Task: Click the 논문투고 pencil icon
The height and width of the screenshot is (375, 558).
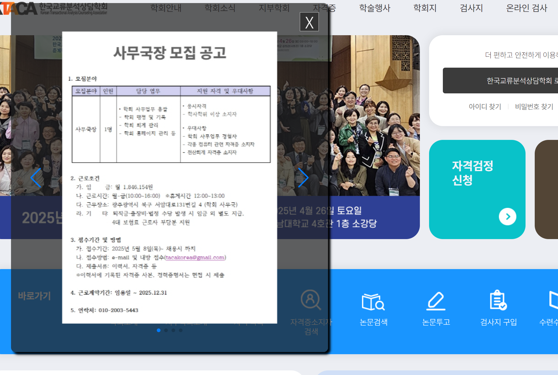Action: coord(436,301)
